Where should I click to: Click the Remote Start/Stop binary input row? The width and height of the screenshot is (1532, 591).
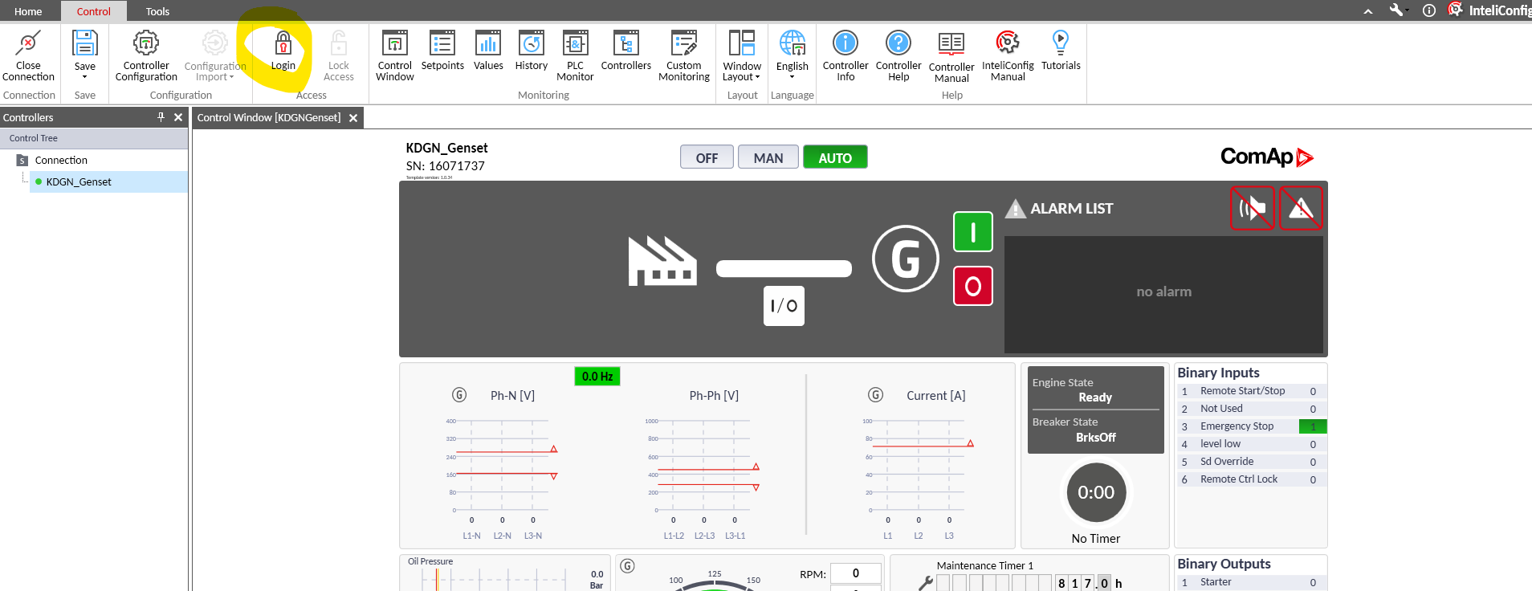click(x=1252, y=391)
